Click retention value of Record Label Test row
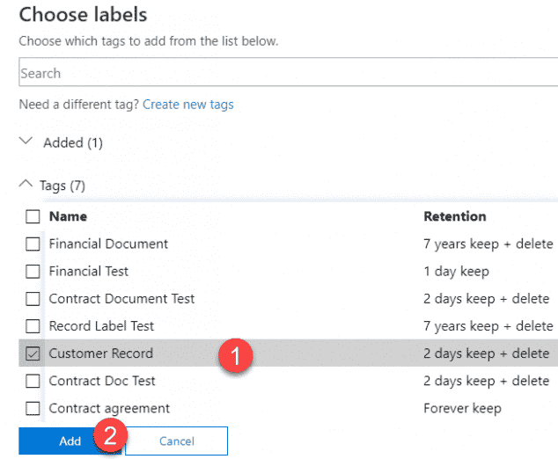The width and height of the screenshot is (558, 459). (x=488, y=326)
